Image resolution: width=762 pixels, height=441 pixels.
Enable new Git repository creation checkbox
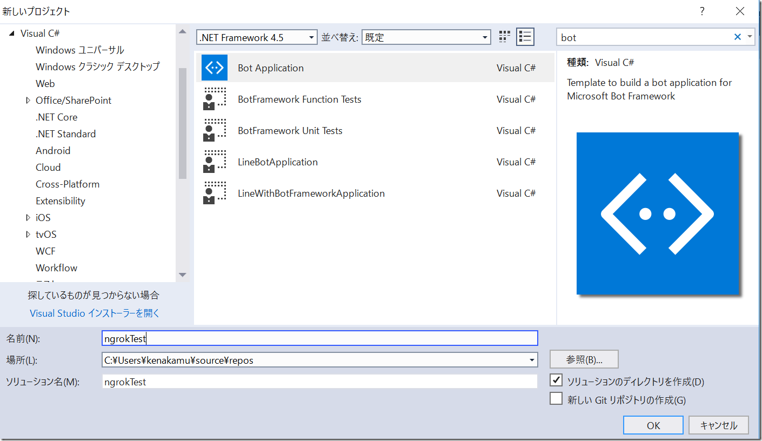tap(556, 398)
